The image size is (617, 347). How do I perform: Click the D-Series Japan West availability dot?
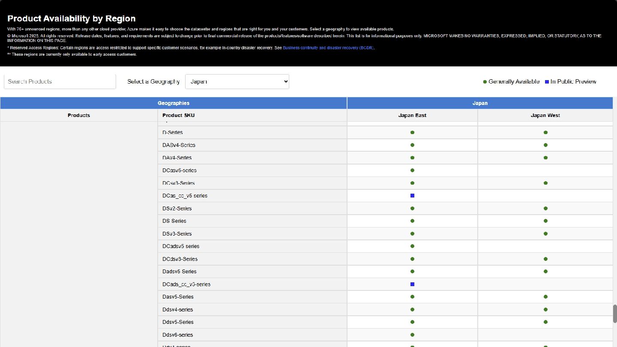pyautogui.click(x=545, y=132)
